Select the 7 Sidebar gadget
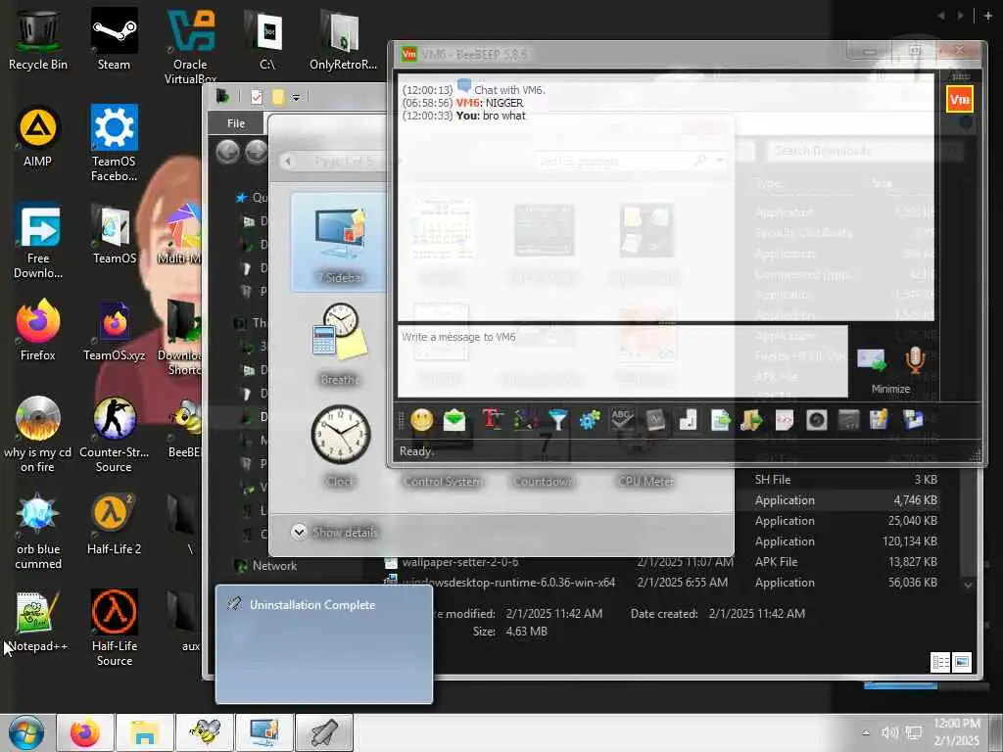The width and height of the screenshot is (1003, 752). 340,243
